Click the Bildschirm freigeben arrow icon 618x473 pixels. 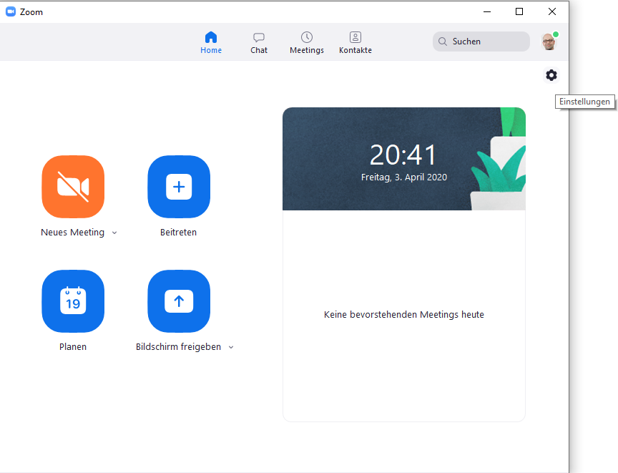(179, 301)
